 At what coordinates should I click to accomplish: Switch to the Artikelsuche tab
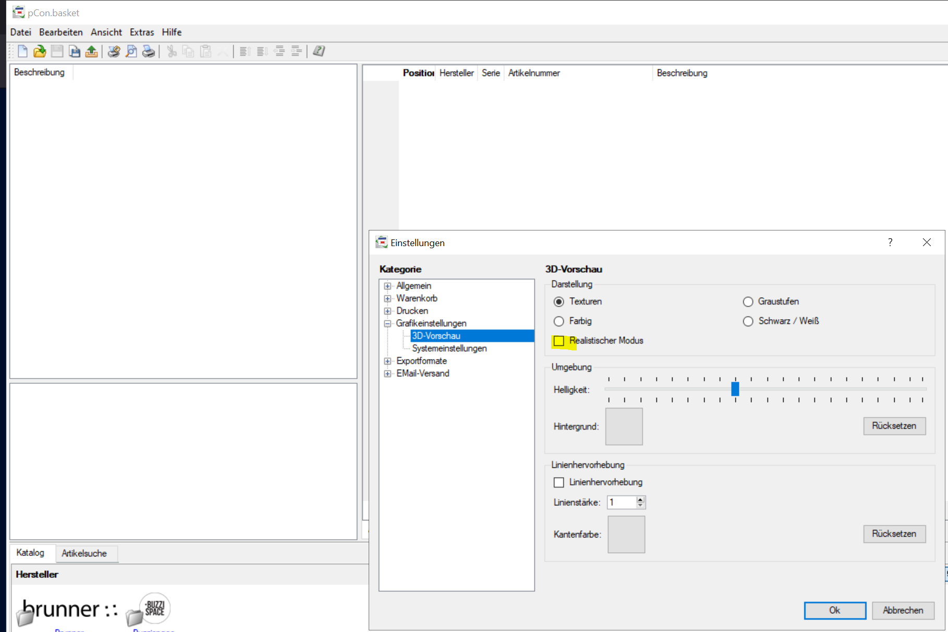(x=84, y=553)
